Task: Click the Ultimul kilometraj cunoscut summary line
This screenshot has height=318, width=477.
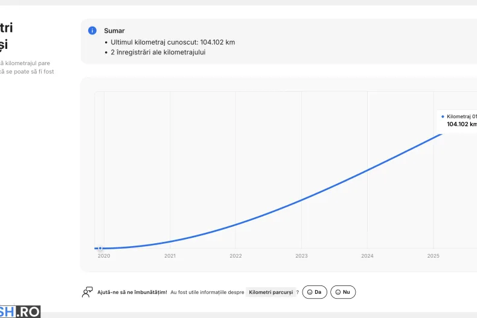Action: pos(173,42)
